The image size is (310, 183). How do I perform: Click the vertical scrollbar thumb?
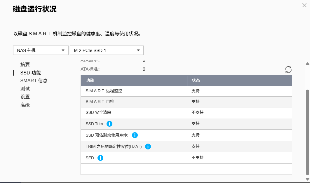click(x=307, y=131)
